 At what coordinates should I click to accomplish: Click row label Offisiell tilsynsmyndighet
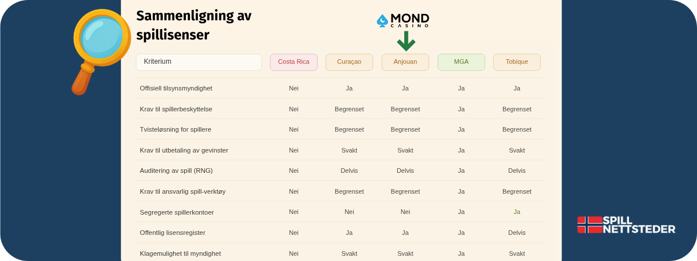[176, 88]
